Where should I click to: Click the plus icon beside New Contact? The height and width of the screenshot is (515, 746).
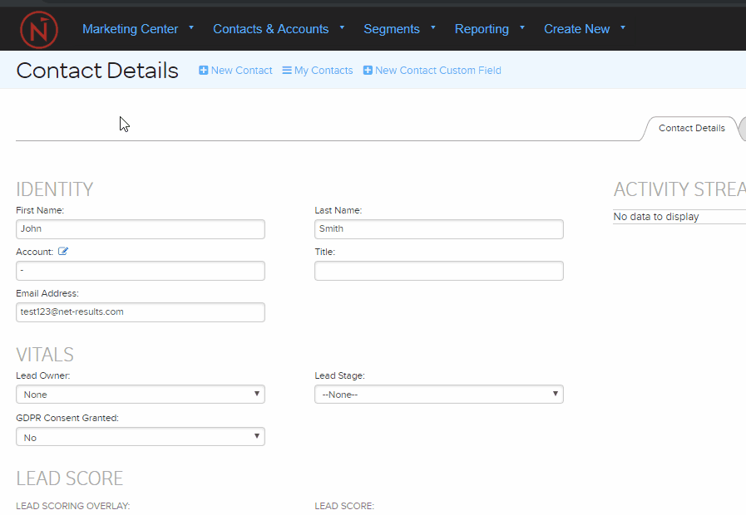click(203, 71)
